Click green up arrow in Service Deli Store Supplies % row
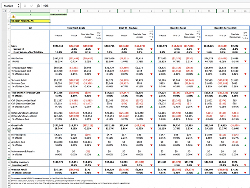The height and width of the screenshot is (188, 250). point(245,138)
